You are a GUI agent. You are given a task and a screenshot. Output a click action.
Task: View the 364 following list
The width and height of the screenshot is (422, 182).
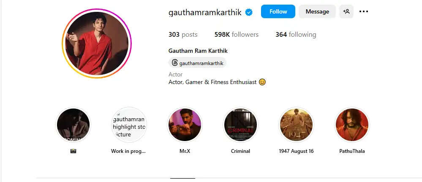296,35
